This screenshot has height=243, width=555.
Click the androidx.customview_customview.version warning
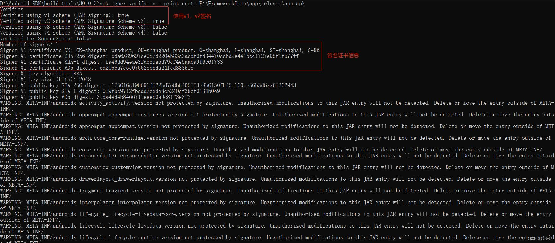(277, 170)
